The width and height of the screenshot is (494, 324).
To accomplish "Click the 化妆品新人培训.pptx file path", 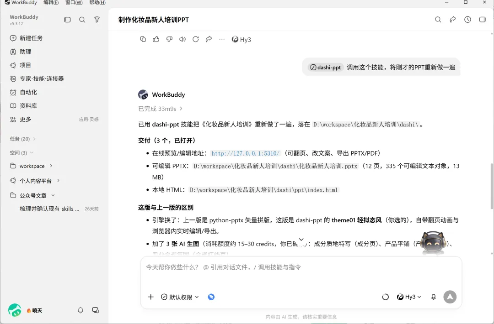I will point(275,166).
